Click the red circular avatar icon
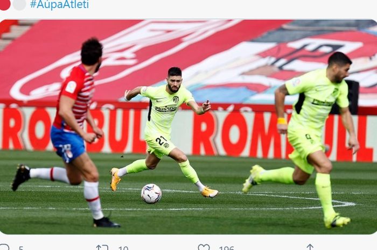This screenshot has width=377, height=250. [x=4, y=5]
